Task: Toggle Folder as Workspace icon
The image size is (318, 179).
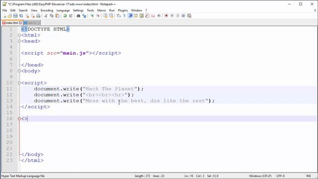Action: [153, 16]
